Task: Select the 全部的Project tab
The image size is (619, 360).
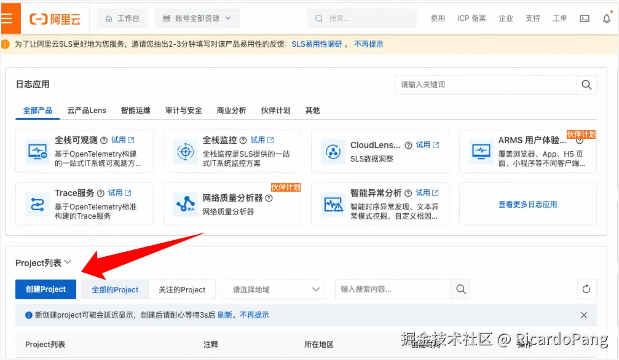Action: click(x=115, y=290)
